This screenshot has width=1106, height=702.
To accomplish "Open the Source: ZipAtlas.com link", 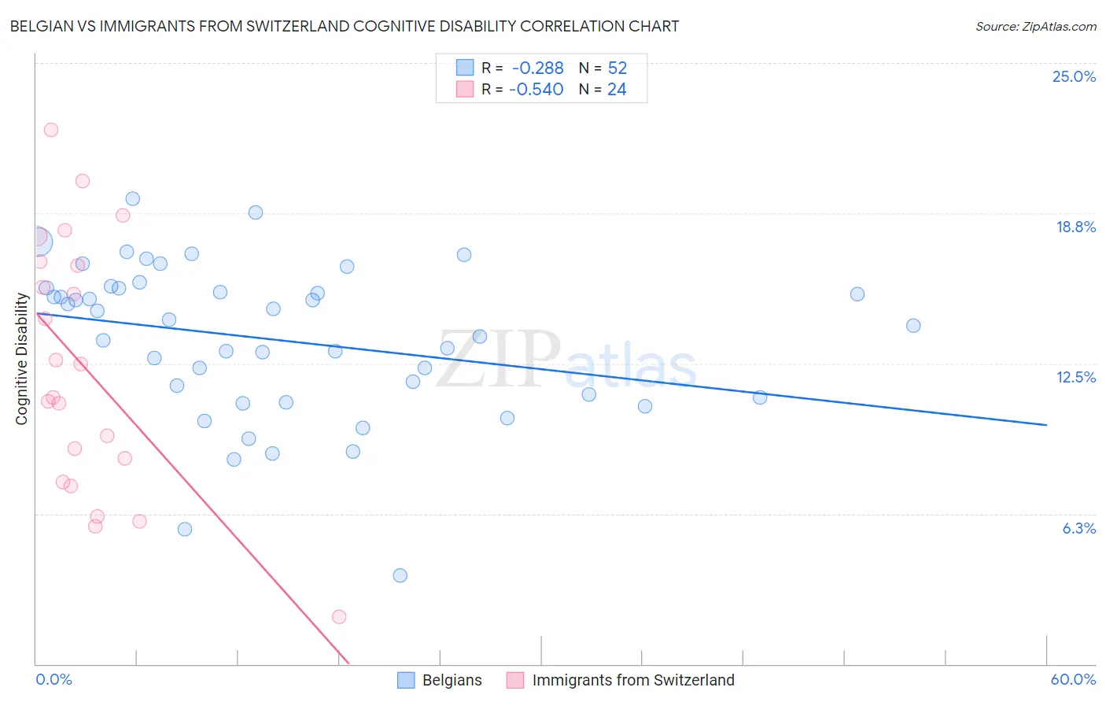I will pyautogui.click(x=1036, y=26).
